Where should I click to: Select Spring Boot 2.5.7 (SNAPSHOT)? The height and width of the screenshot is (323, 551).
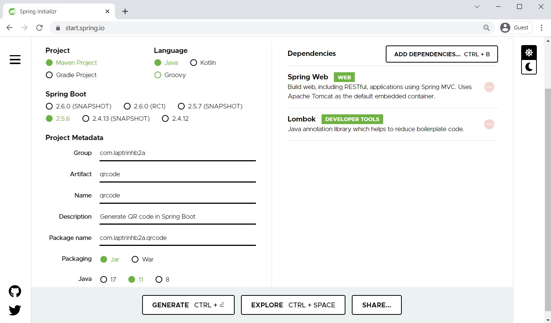pyautogui.click(x=210, y=106)
